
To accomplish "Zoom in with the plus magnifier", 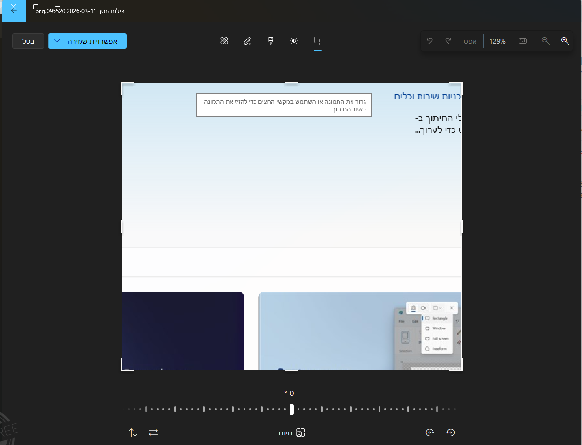I will pyautogui.click(x=565, y=41).
